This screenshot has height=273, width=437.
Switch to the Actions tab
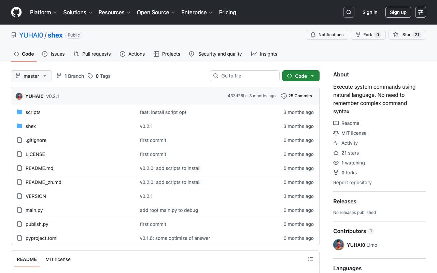(x=132, y=54)
